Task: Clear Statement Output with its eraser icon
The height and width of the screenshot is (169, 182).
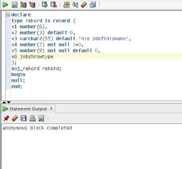Action: pyautogui.click(x=15, y=118)
